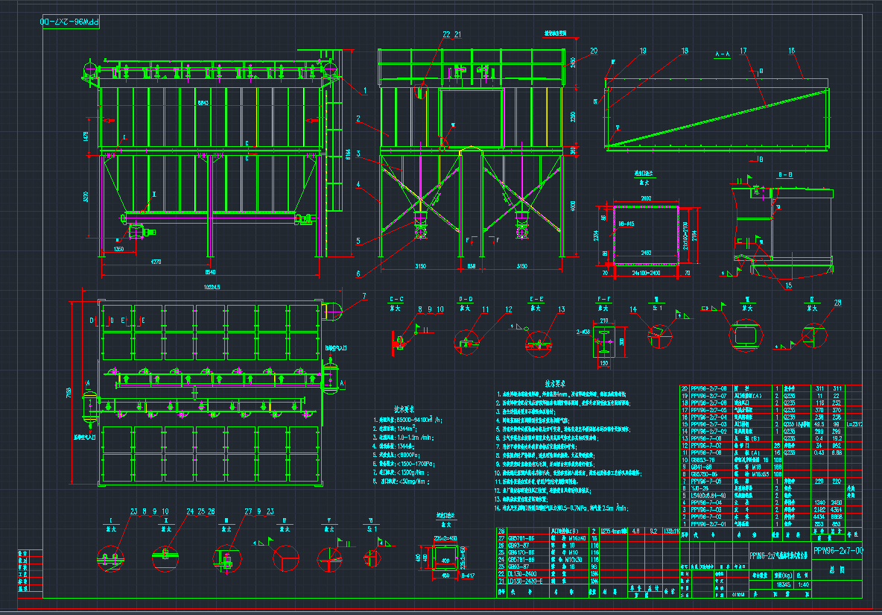Click the 4270 dimension under the front elevation
This screenshot has height=615, width=882.
pos(156,262)
